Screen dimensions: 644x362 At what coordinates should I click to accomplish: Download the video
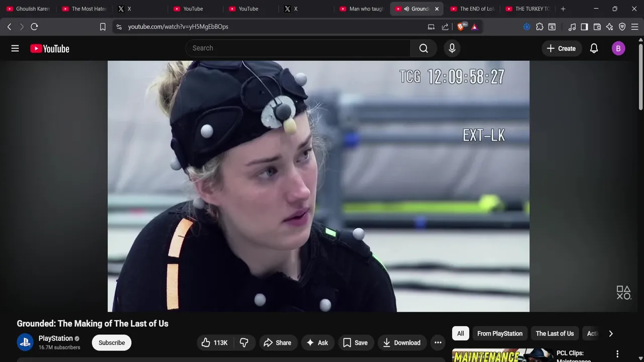point(402,342)
